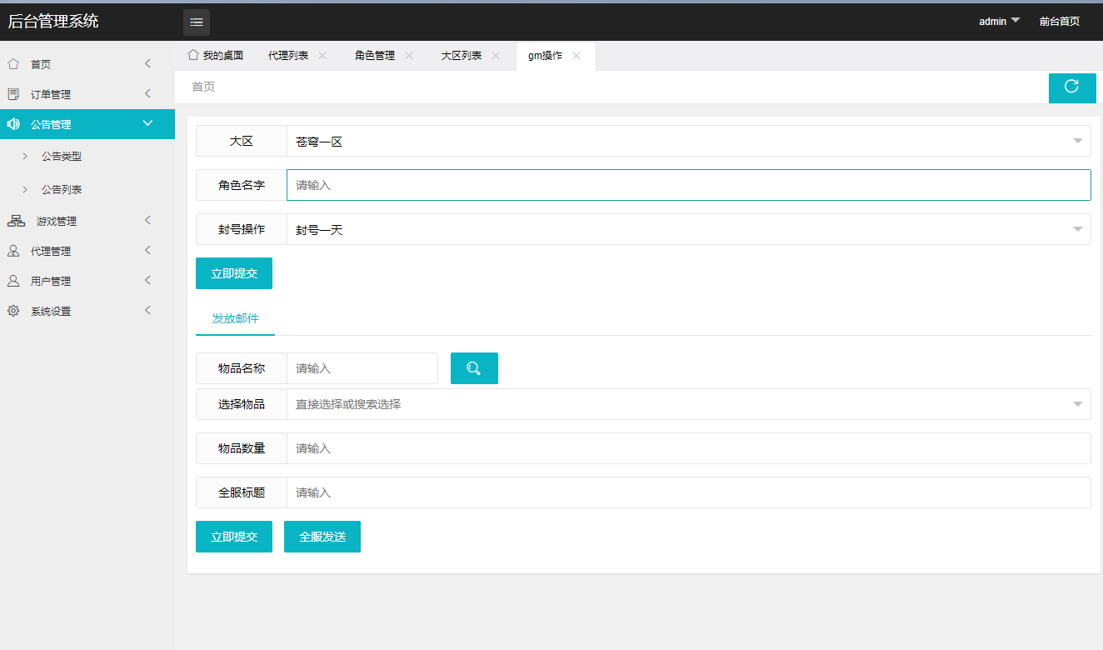Click the 用户管理 user icon
1103x650 pixels.
pyautogui.click(x=13, y=281)
